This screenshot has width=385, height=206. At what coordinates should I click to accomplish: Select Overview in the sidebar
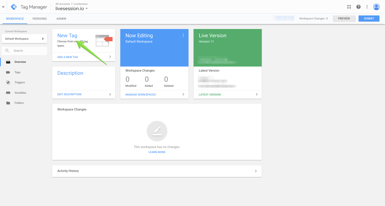(20, 62)
